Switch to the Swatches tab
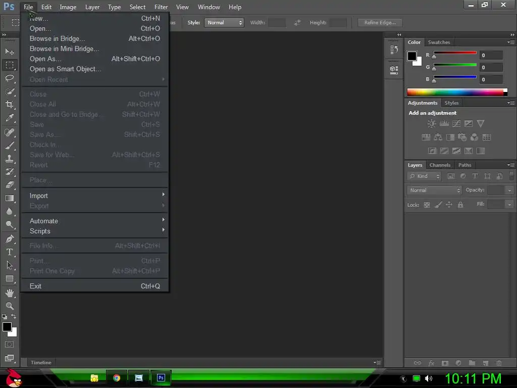The image size is (517, 388). pos(439,42)
